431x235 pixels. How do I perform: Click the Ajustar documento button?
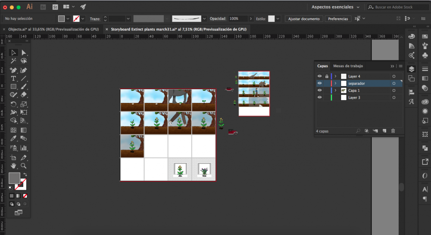[x=304, y=19]
